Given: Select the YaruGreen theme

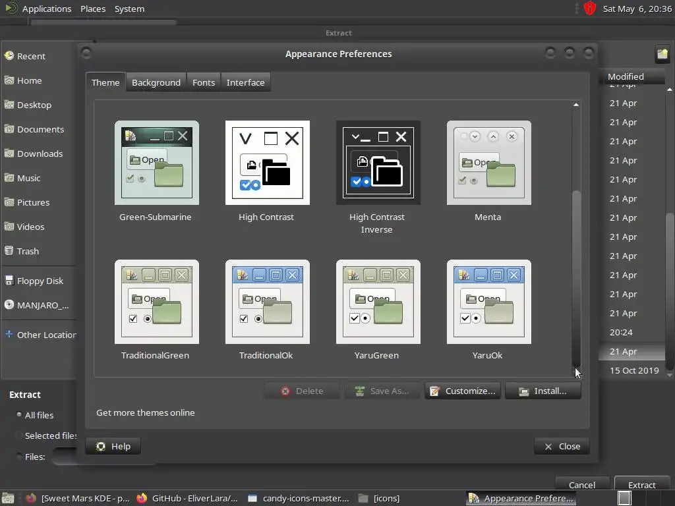Looking at the screenshot, I should click(378, 302).
